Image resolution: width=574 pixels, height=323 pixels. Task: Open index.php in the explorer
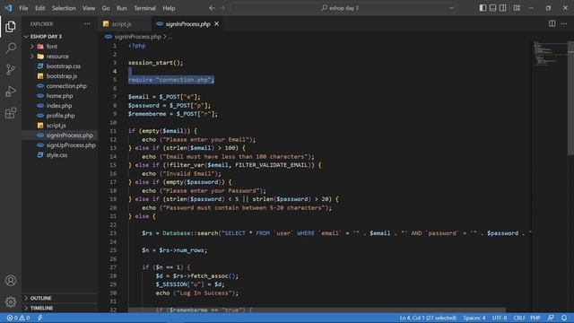coord(60,106)
